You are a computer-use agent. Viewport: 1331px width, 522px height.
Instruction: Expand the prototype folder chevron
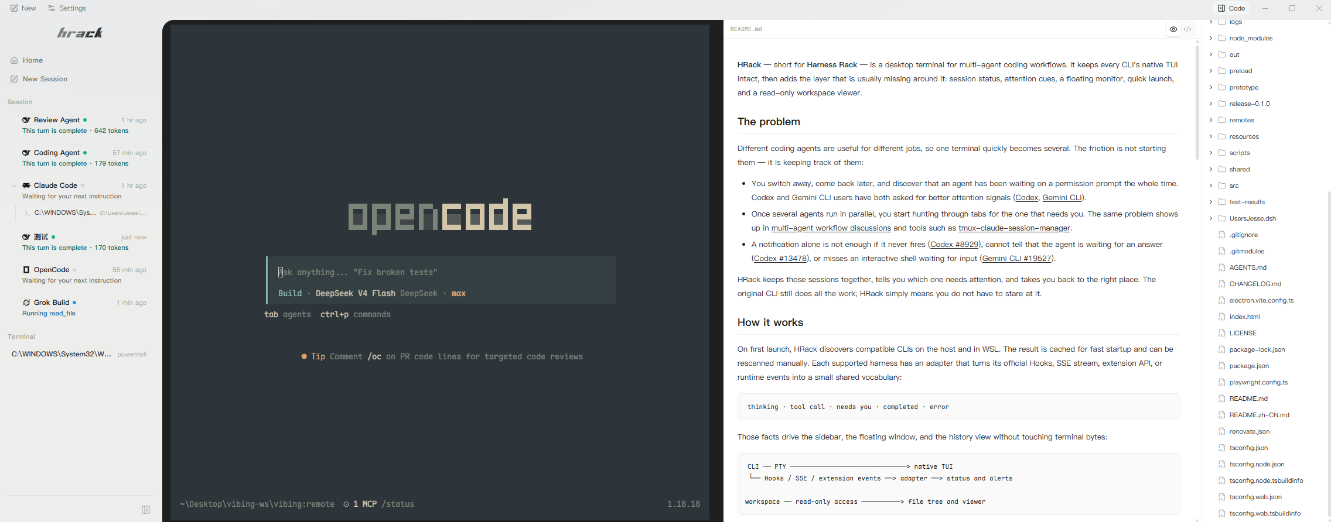pos(1211,87)
